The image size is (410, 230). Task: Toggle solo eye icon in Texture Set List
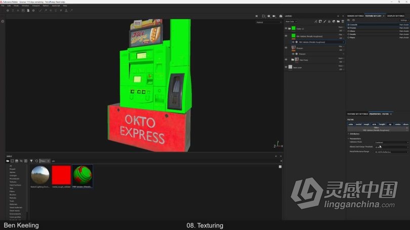[353, 20]
